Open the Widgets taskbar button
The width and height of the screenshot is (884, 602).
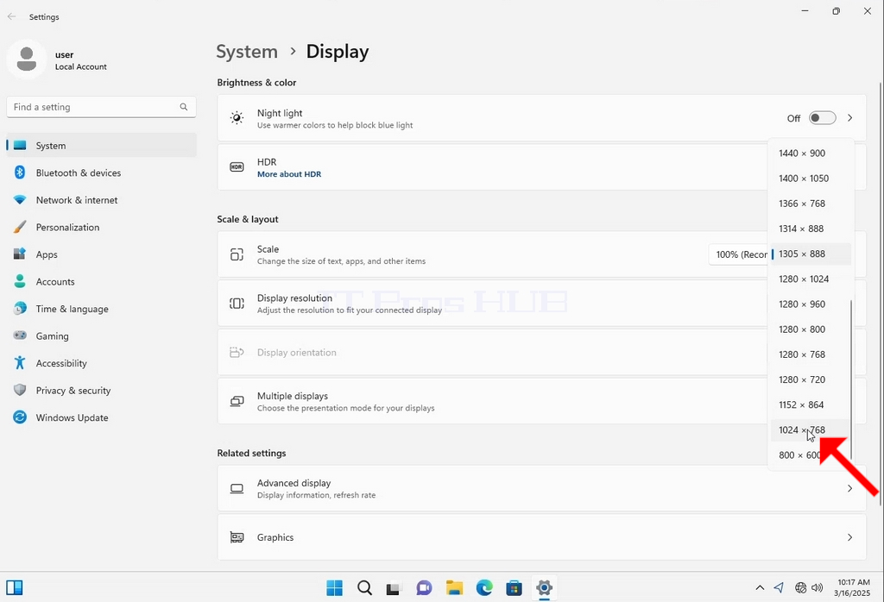point(15,588)
